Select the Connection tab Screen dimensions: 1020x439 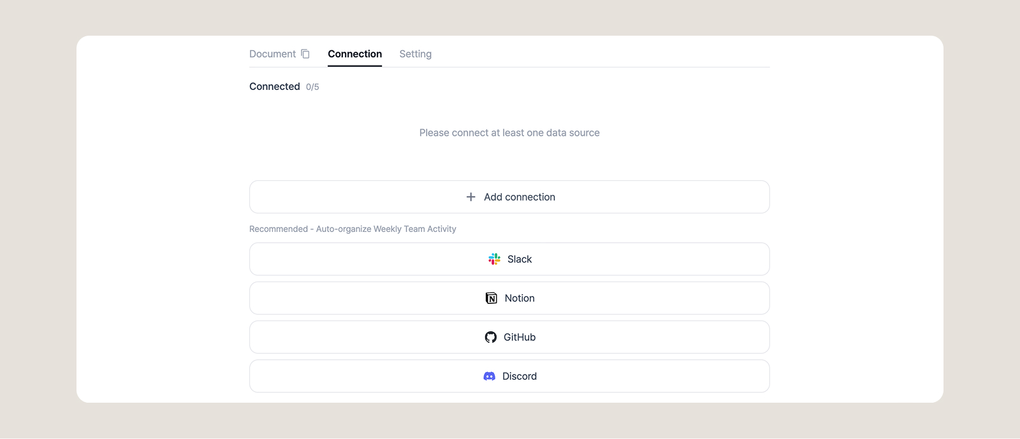(355, 54)
